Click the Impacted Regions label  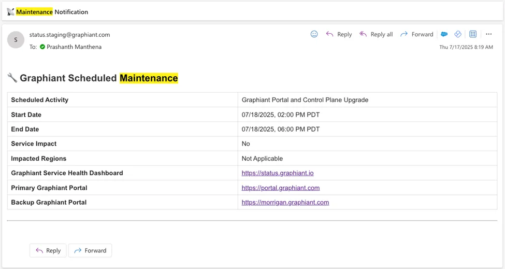[x=39, y=159]
